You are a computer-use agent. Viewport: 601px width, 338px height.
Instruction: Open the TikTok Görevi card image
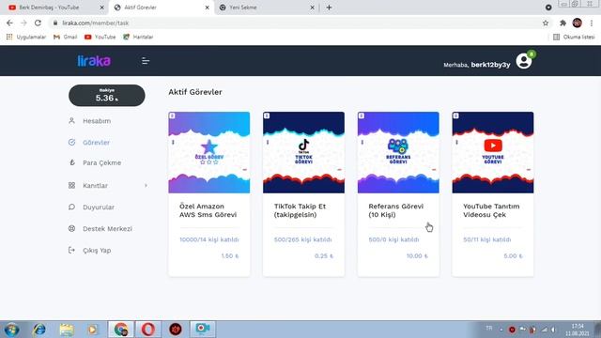(x=303, y=152)
